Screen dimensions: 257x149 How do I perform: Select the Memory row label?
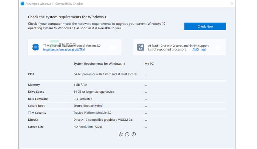34,85
